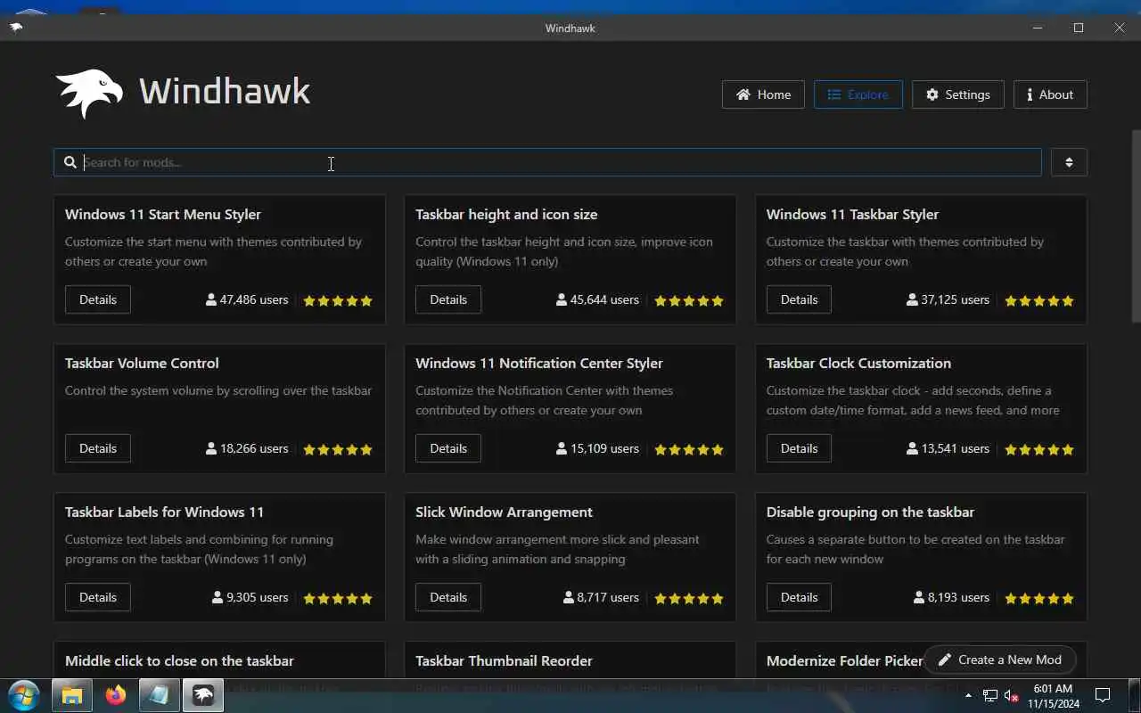
Task: Click the Slick Window Arrangement title
Action: click(504, 512)
